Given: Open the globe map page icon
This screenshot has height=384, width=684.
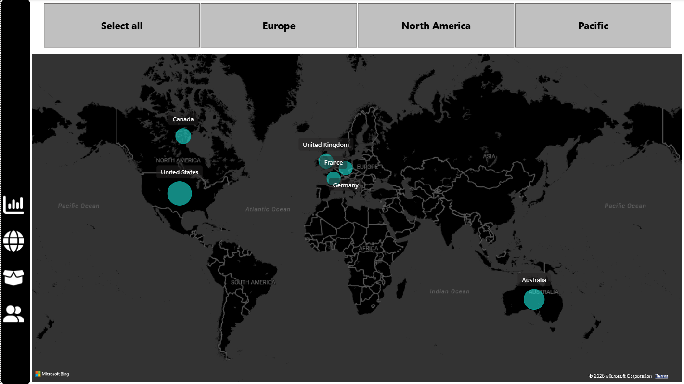Looking at the screenshot, I should (14, 241).
